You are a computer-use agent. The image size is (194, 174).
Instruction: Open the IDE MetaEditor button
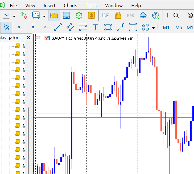pyautogui.click(x=105, y=16)
